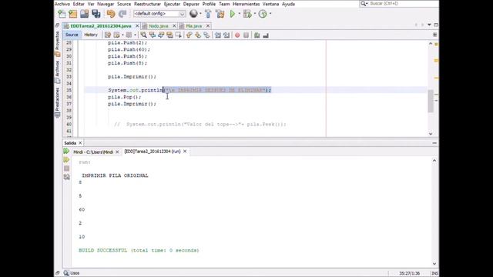Click the magnifier Find Selection icon in the editor toolbar
493x277 pixels.
[143, 35]
